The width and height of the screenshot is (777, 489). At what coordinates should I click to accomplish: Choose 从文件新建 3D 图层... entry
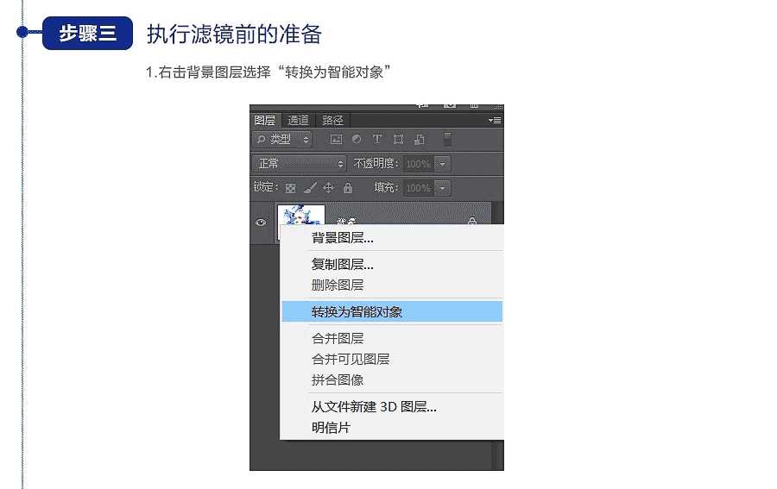[x=391, y=407]
